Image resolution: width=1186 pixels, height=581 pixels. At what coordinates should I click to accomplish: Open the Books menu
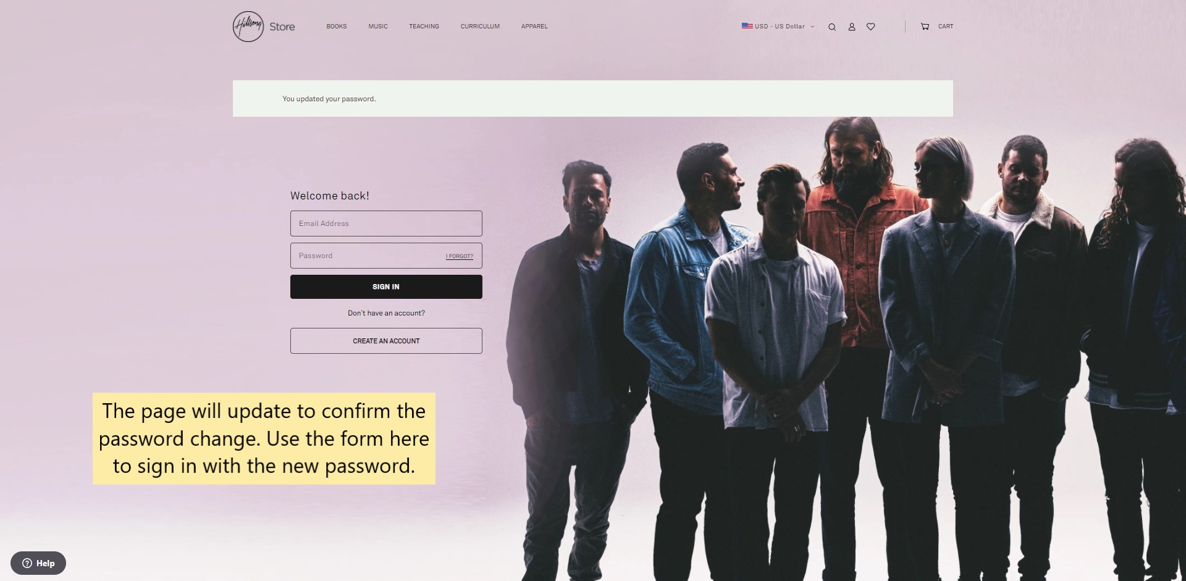pos(337,27)
